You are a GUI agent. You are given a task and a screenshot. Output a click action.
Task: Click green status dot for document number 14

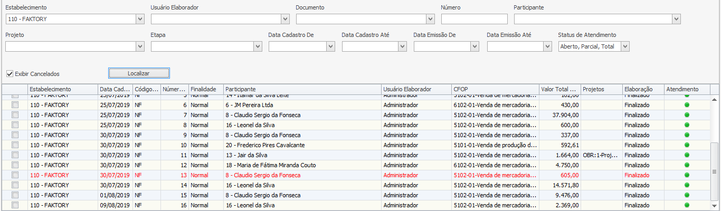(687, 185)
